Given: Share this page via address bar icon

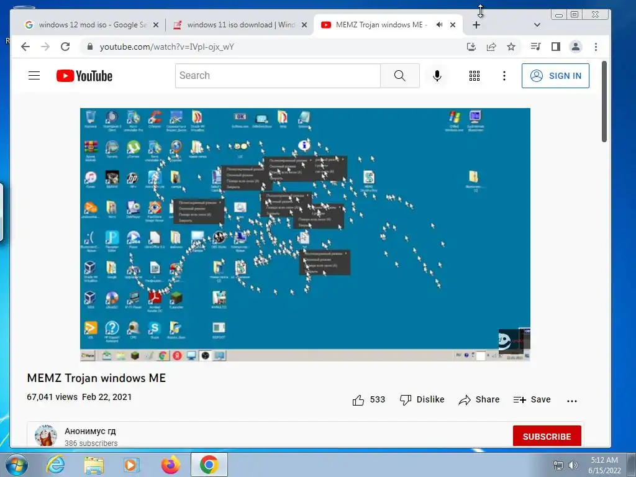Looking at the screenshot, I should click(491, 47).
